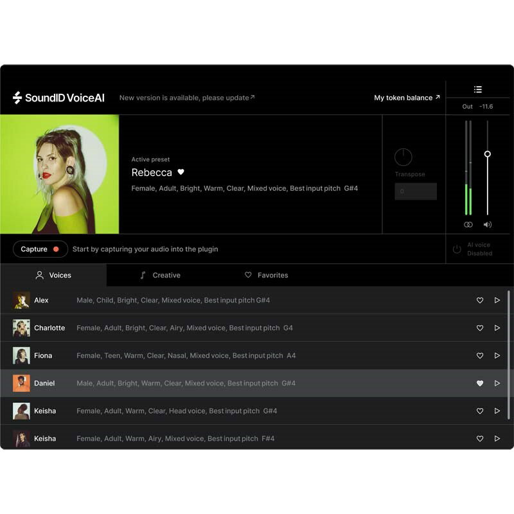The width and height of the screenshot is (514, 514).
Task: Mute output with the speaker icon
Action: point(488,224)
